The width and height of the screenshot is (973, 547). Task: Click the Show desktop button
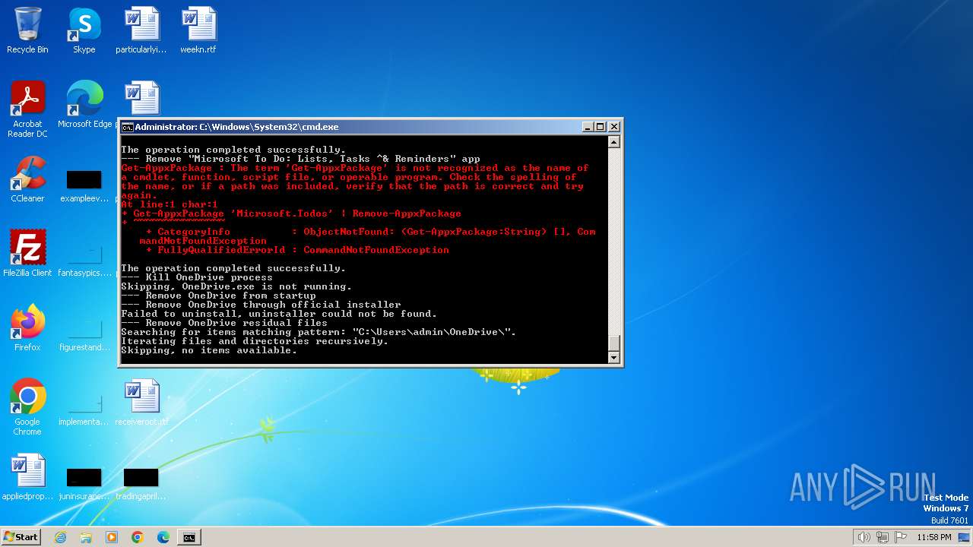click(965, 537)
